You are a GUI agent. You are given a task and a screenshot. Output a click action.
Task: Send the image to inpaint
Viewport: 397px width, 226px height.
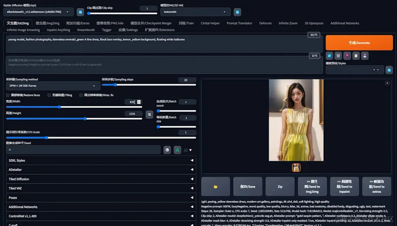(344, 187)
